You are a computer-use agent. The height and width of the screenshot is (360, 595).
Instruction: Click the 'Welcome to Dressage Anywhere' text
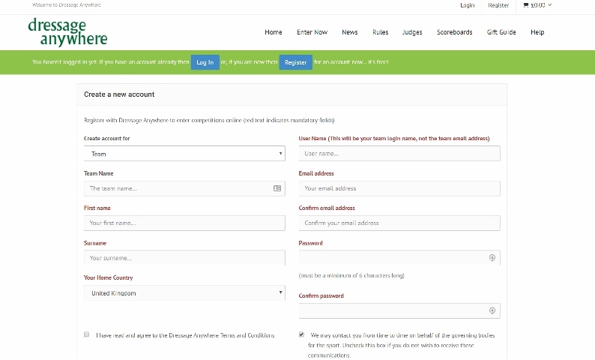[67, 5]
